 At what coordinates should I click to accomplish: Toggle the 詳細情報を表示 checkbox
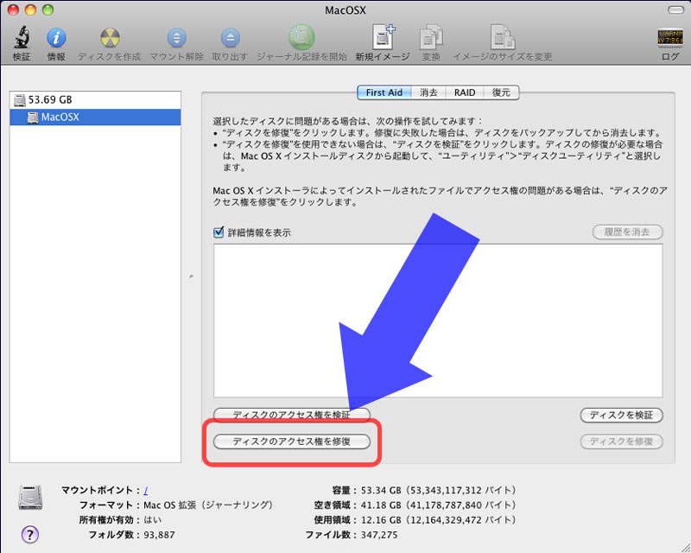click(219, 232)
